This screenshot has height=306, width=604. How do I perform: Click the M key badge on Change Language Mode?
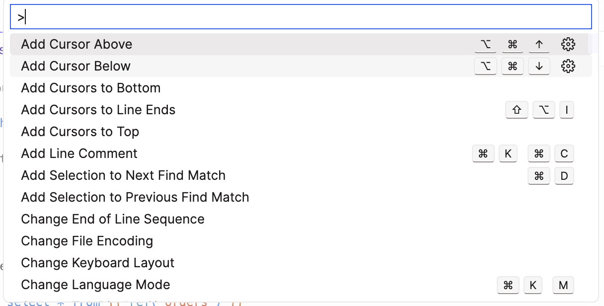pos(563,285)
